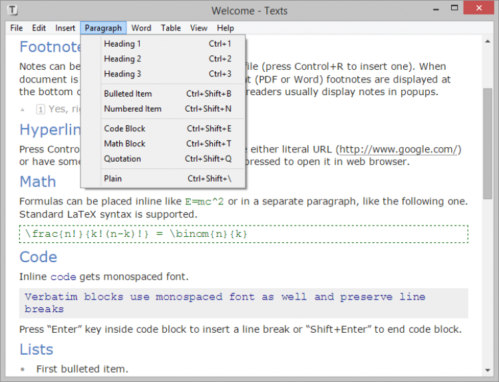This screenshot has height=382, width=499.
Task: Open the Word menu
Action: [141, 28]
